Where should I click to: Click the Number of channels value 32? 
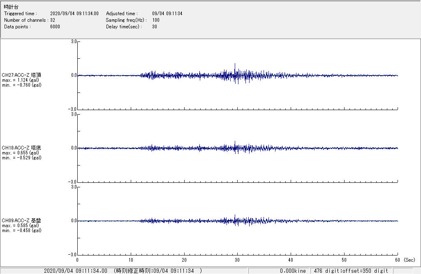pyautogui.click(x=53, y=20)
